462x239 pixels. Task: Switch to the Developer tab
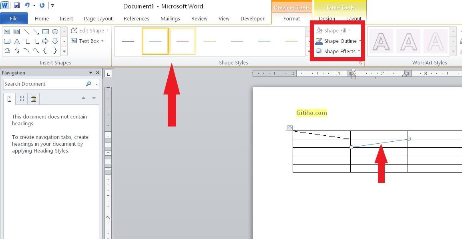pyautogui.click(x=253, y=18)
